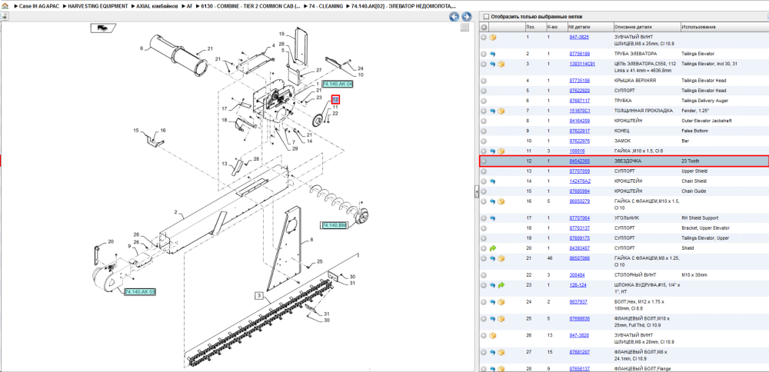
Task: Open the AF breadcrumb level
Action: pos(189,8)
